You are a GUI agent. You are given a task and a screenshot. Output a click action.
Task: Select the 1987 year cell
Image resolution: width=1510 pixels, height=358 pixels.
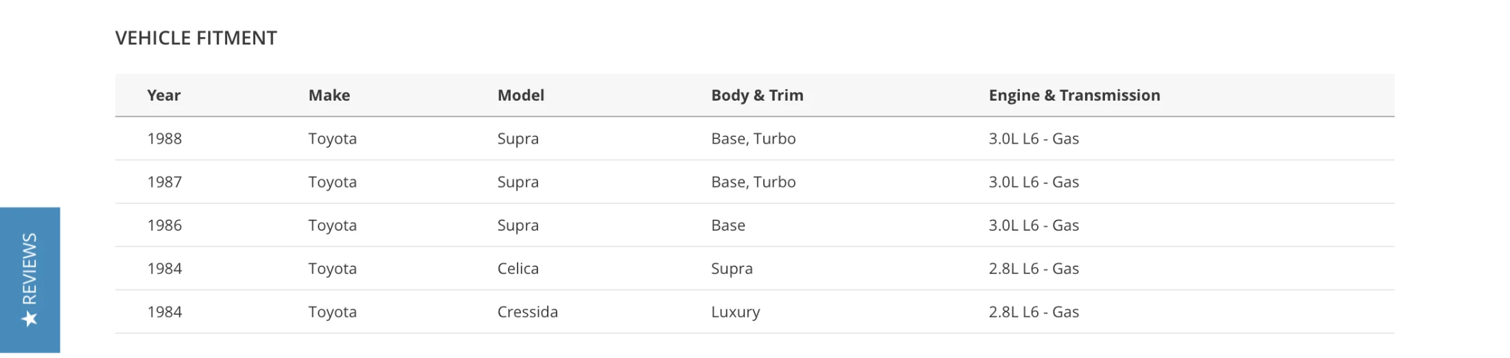pyautogui.click(x=164, y=182)
